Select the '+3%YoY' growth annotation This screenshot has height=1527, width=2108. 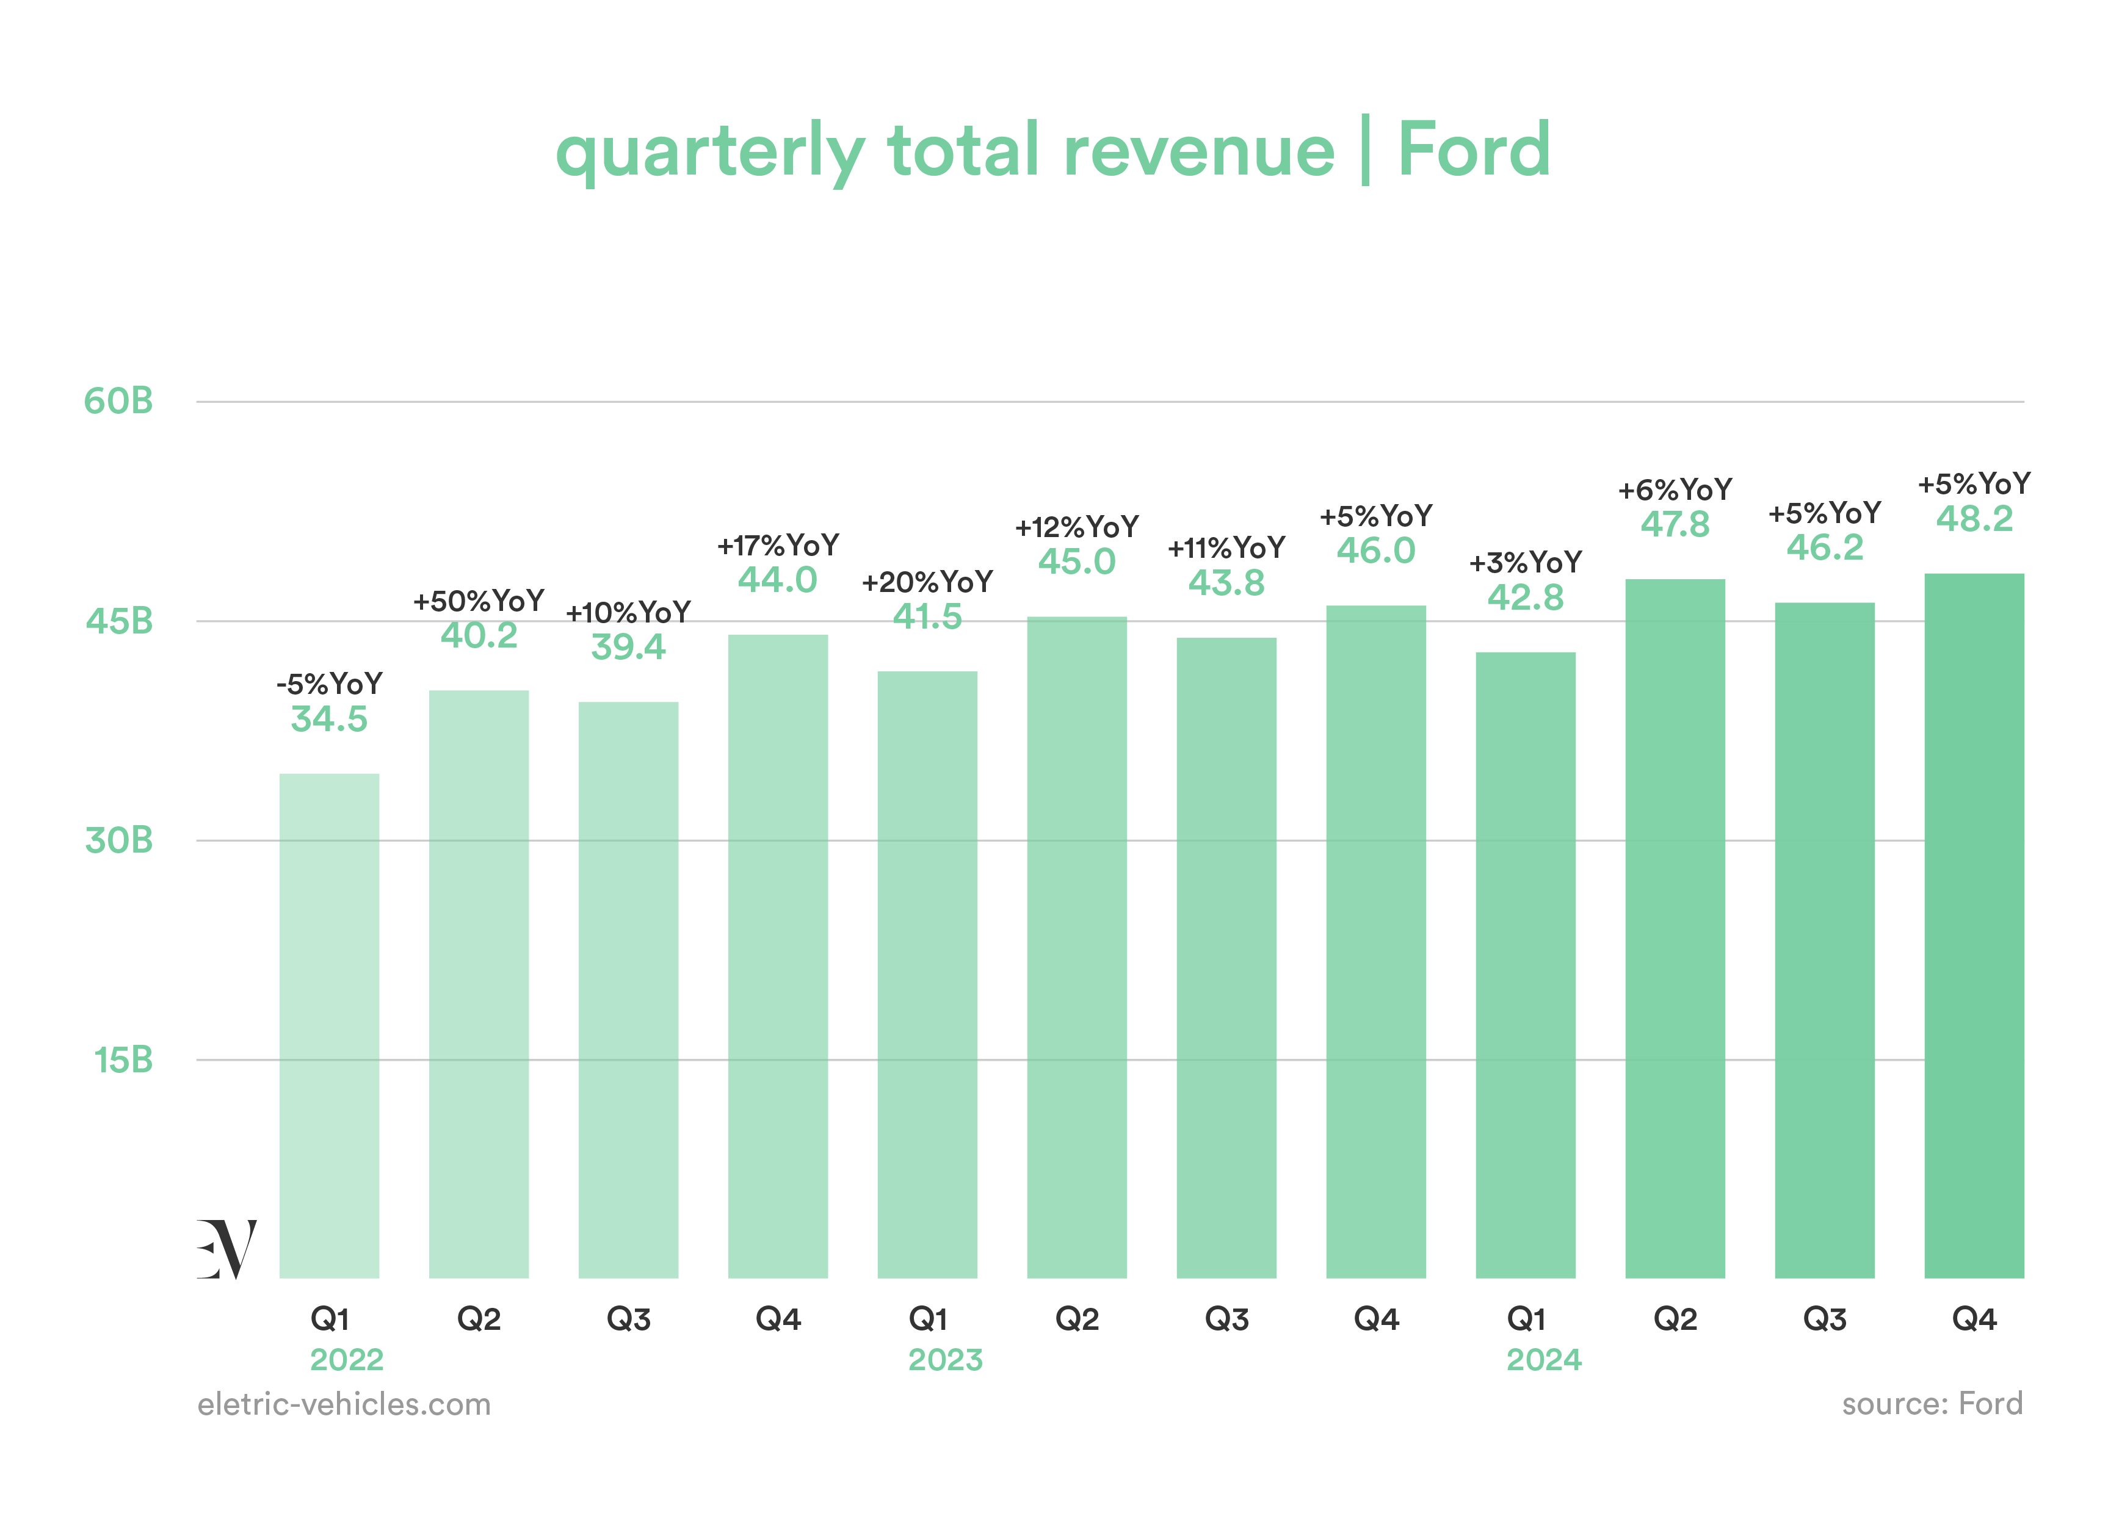click(1526, 563)
